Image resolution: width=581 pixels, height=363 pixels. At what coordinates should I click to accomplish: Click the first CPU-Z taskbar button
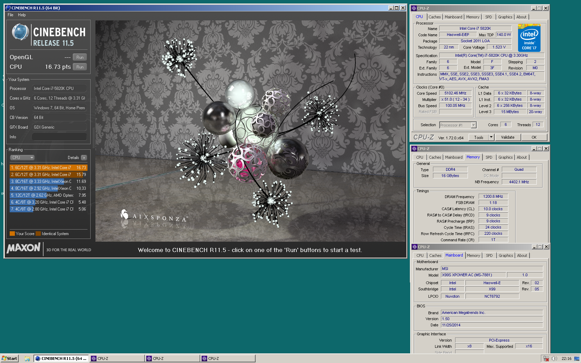pyautogui.click(x=117, y=359)
